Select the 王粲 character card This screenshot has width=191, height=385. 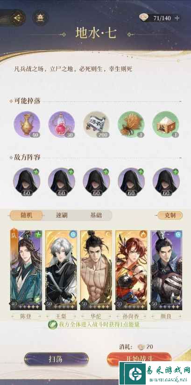tap(61, 270)
